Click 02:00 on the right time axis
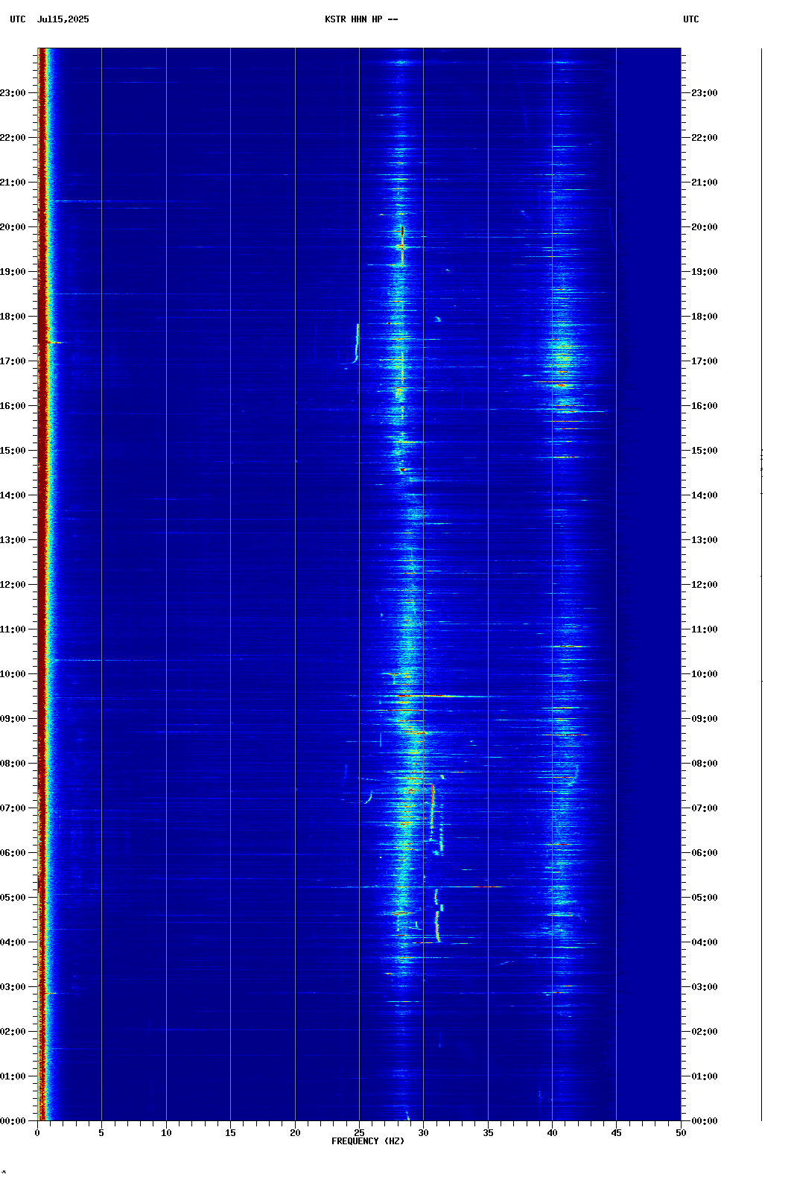 (x=705, y=1032)
